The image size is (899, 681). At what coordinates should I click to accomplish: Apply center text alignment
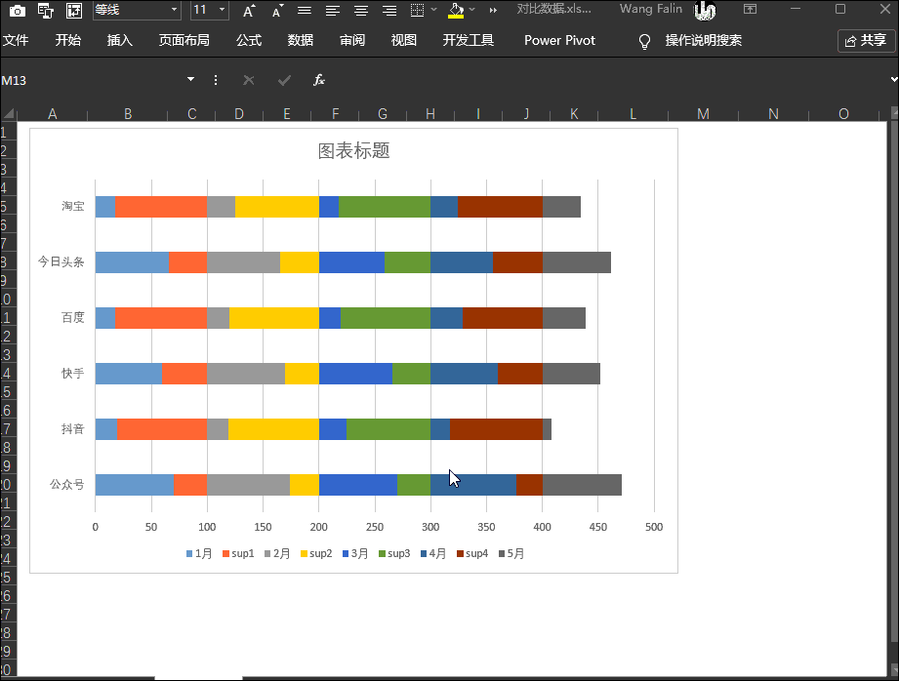360,11
